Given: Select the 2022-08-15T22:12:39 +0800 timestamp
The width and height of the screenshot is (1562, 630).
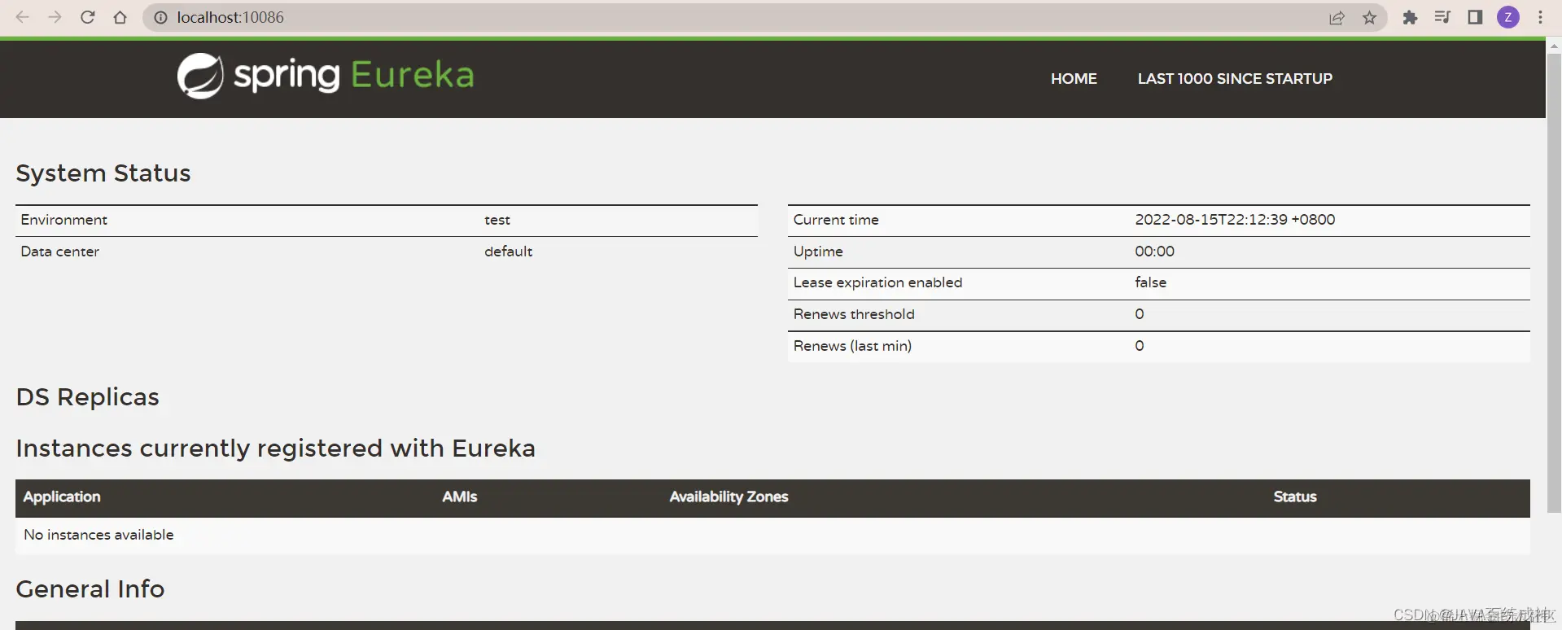Looking at the screenshot, I should click(1235, 220).
